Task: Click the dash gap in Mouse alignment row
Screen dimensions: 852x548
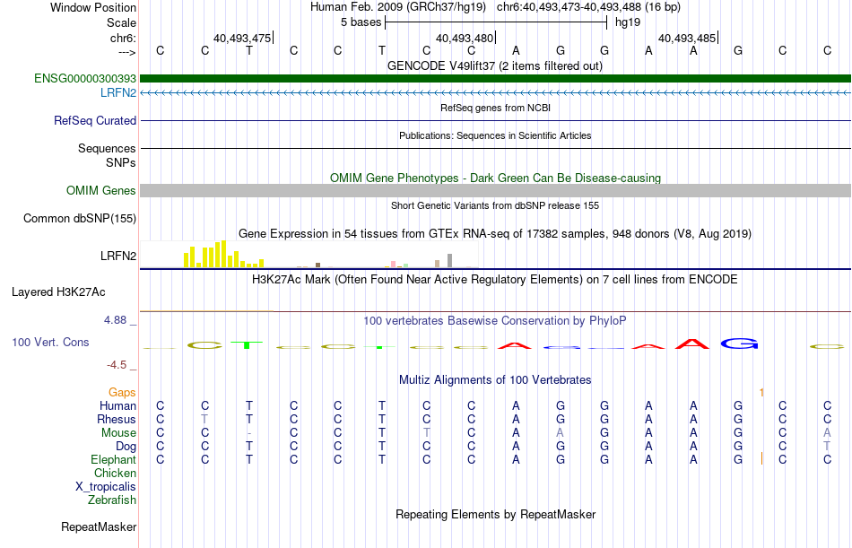Action: [x=248, y=433]
